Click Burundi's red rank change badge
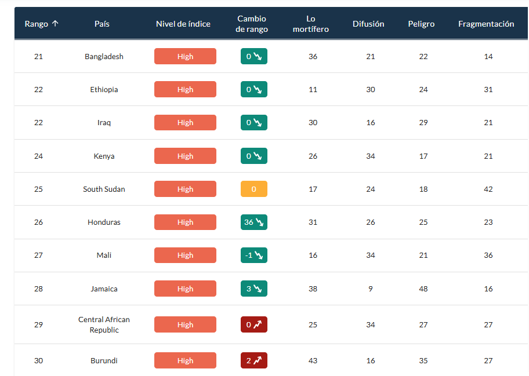This screenshot has height=376, width=529. coord(254,361)
